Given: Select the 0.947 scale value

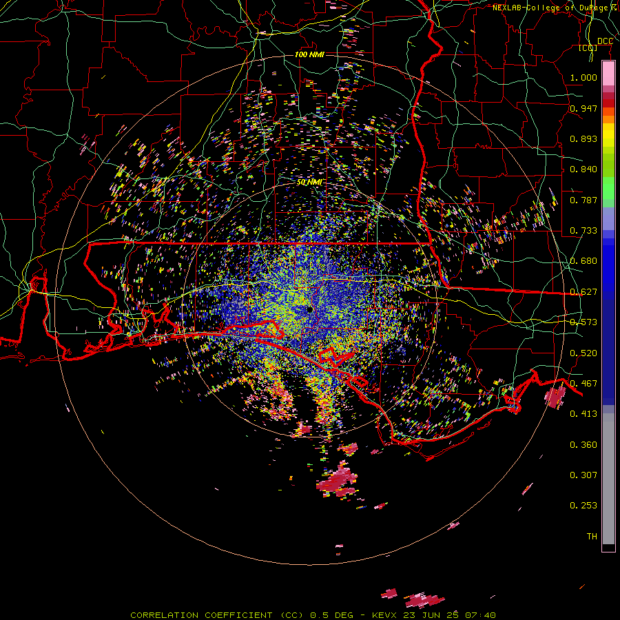Looking at the screenshot, I should click(583, 108).
